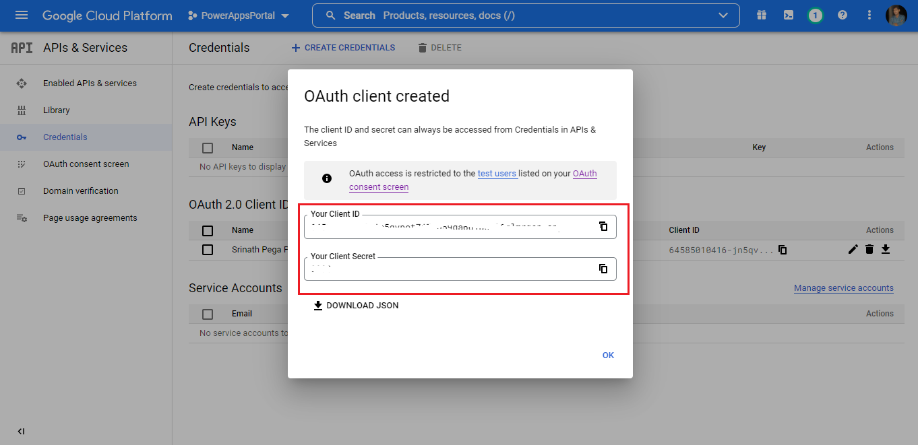This screenshot has height=445, width=918.
Task: Copy the Client ID to clipboard
Action: point(603,226)
